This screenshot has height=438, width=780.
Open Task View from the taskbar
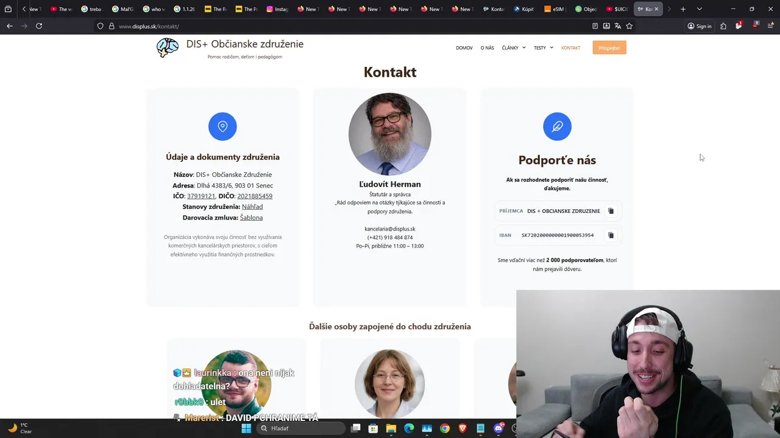(356, 428)
